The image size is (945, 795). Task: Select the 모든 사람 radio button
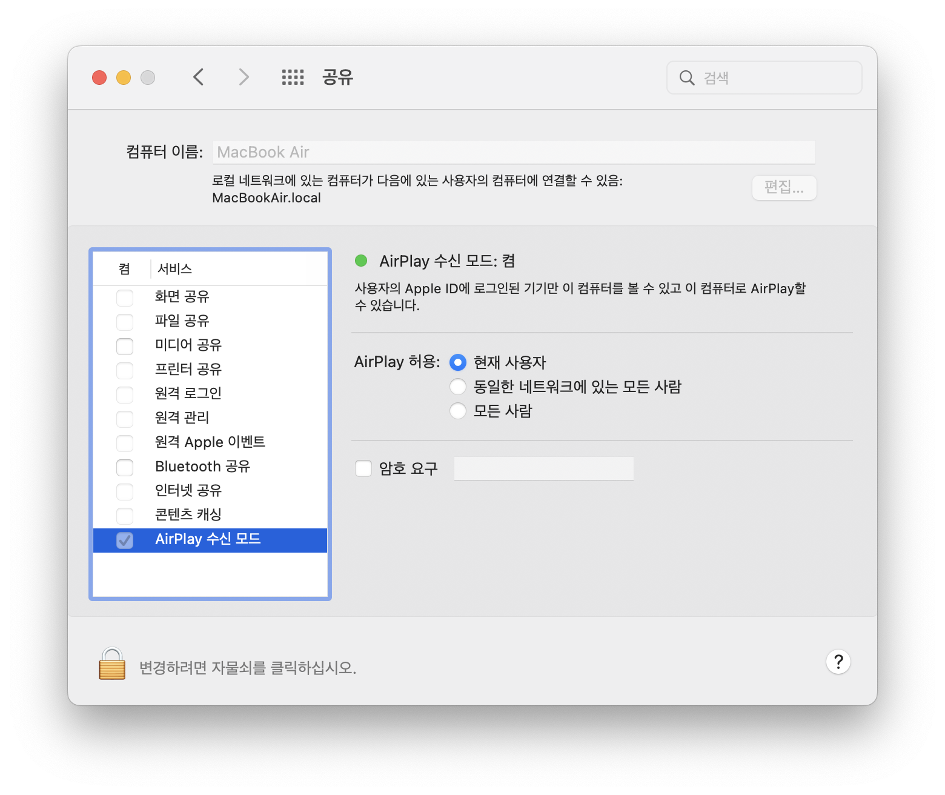(x=458, y=411)
